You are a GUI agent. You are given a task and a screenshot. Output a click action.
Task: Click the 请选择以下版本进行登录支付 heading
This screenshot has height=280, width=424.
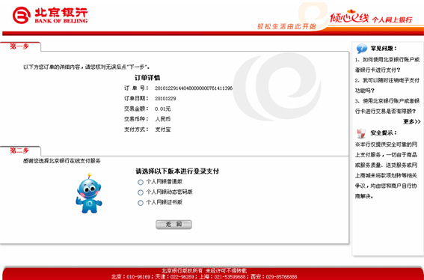click(177, 171)
